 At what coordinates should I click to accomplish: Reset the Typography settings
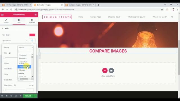point(27,40)
